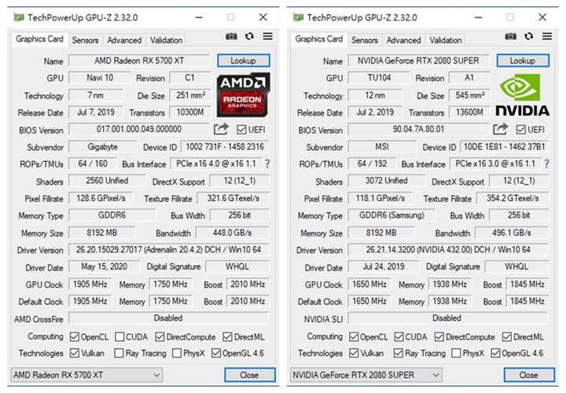Screen dimensions: 566x393
Task: Click Driver Version field with NVIDIA 432.00
Action: click(448, 249)
